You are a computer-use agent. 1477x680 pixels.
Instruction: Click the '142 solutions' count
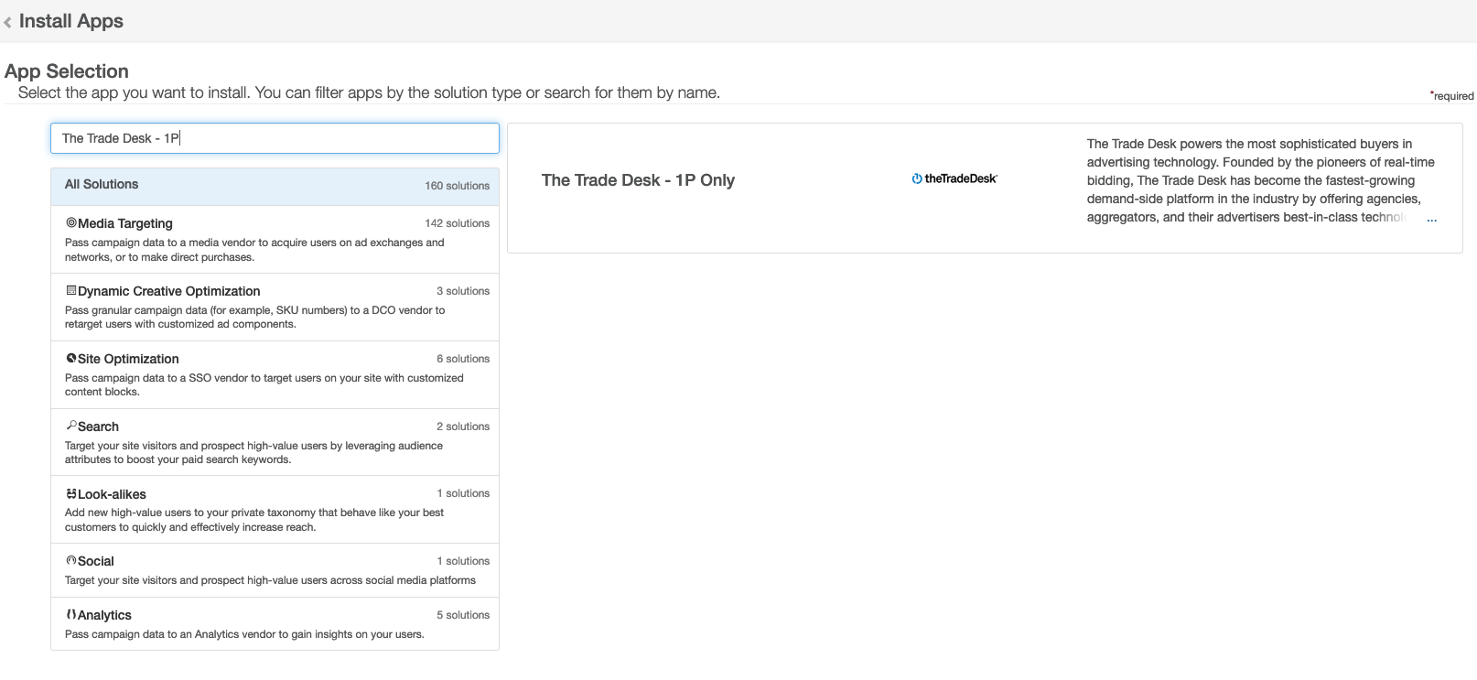(x=457, y=223)
